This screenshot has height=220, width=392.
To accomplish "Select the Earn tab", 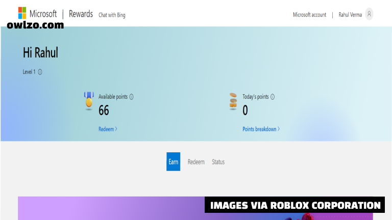I will click(173, 161).
